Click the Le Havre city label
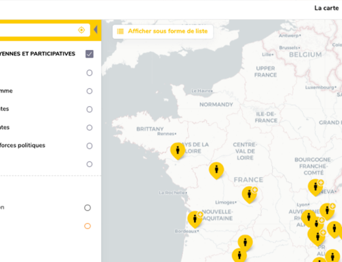Screen dimensions: 342x262 click(202, 91)
